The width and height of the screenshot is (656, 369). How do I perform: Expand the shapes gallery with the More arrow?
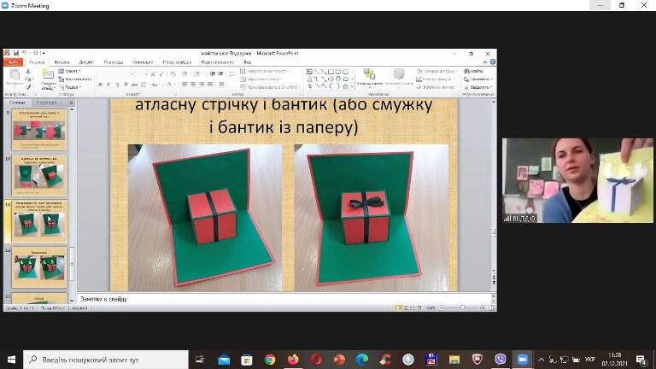352,86
